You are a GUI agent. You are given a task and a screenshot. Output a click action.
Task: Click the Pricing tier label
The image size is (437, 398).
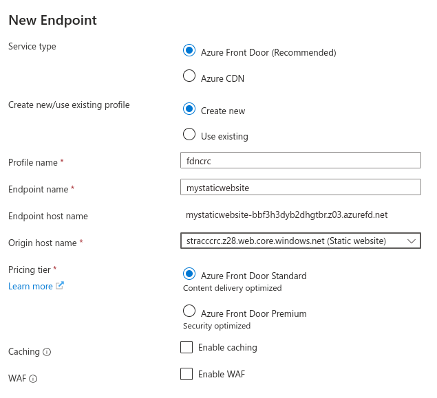click(30, 269)
